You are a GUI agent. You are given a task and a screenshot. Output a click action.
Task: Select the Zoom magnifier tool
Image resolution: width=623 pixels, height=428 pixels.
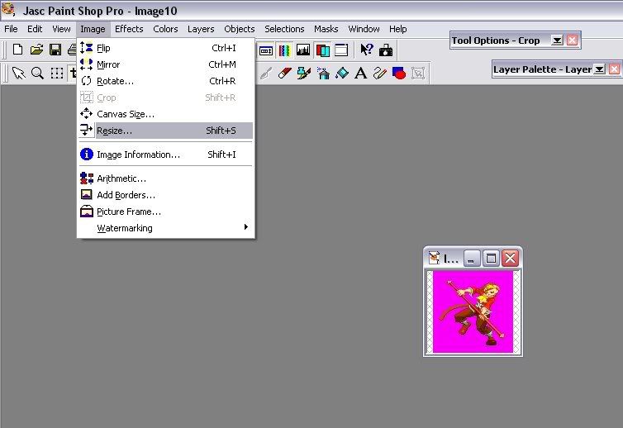point(38,73)
